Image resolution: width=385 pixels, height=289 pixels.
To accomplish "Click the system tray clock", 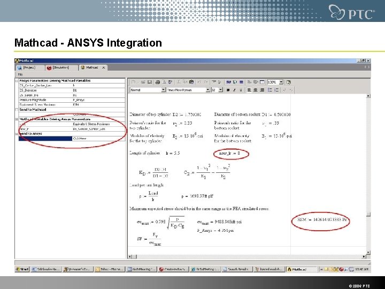I will pos(361,269).
